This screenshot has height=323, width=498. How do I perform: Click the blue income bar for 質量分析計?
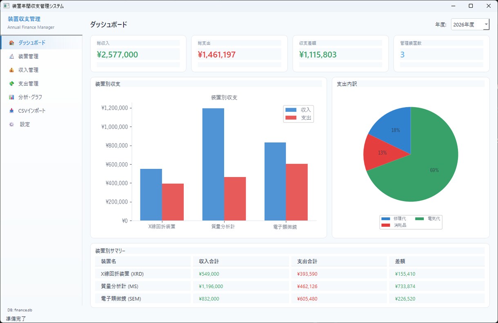click(213, 164)
